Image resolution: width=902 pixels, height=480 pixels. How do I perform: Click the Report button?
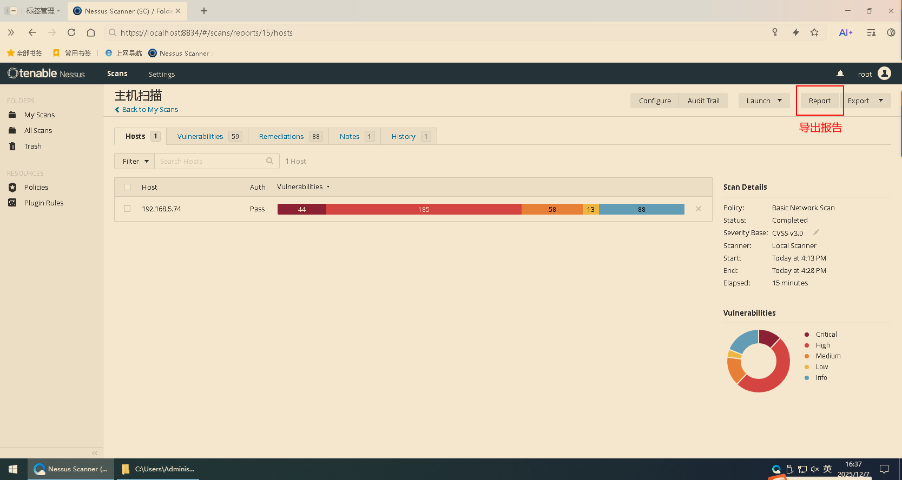(819, 101)
